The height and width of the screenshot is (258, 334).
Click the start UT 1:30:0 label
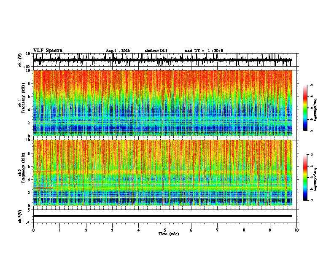(204, 51)
